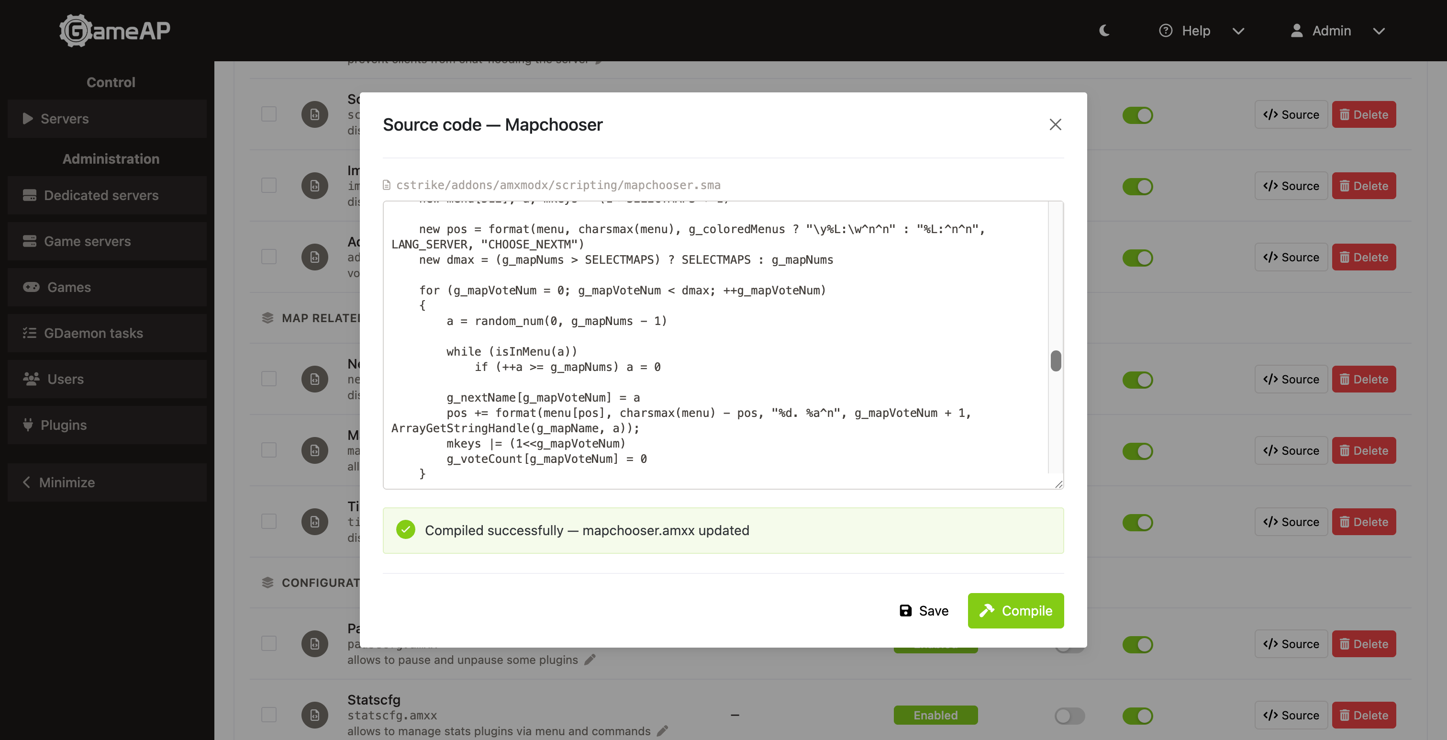Click the Control heading in sidebar
Screen dimensions: 1447x740
tap(111, 82)
